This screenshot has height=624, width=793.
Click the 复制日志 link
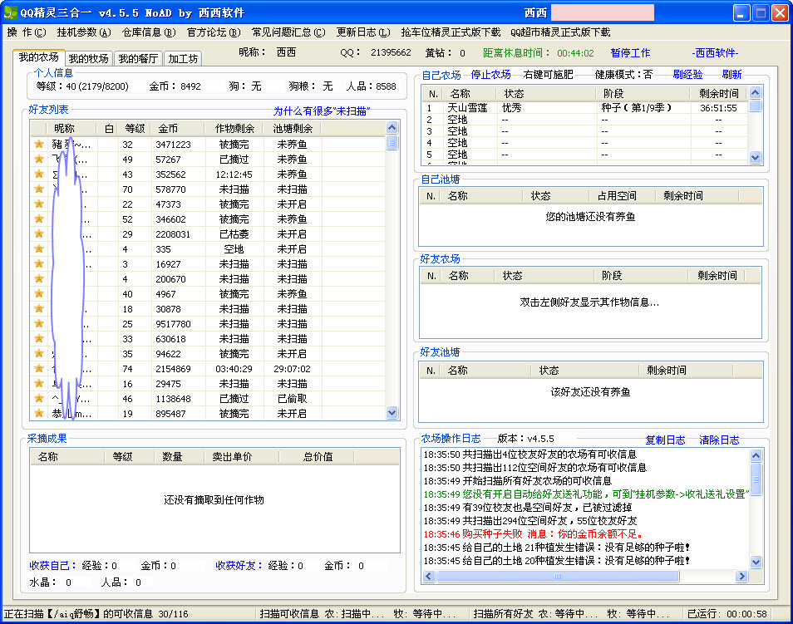665,440
